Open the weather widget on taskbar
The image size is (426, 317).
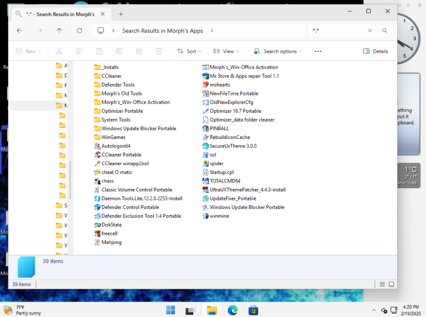click(x=22, y=310)
